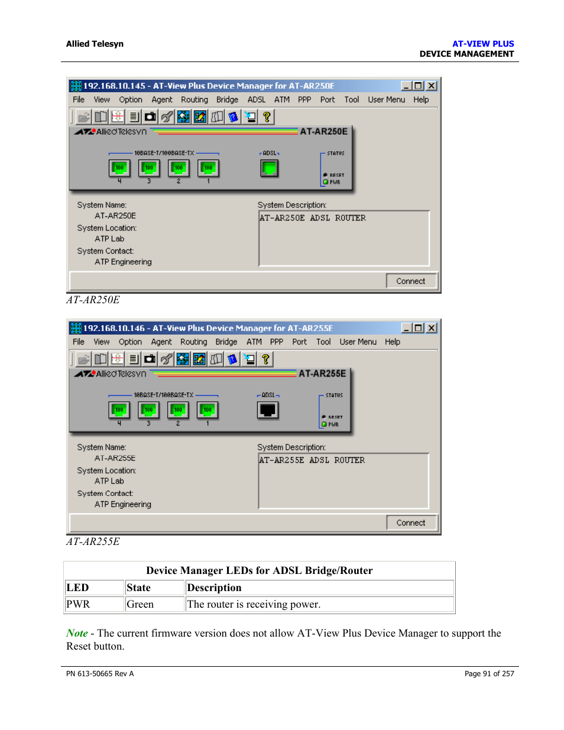The width and height of the screenshot is (564, 730).
Task: Click the black ADSL port on AT-AR255E
Action: pyautogui.click(x=268, y=410)
